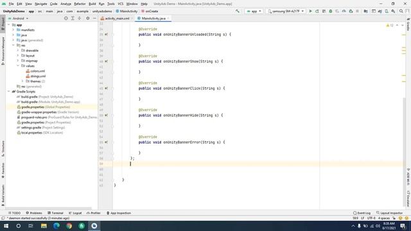Image resolution: width=411 pixels, height=231 pixels.
Task: Open the Refactor menu
Action: tap(80, 4)
